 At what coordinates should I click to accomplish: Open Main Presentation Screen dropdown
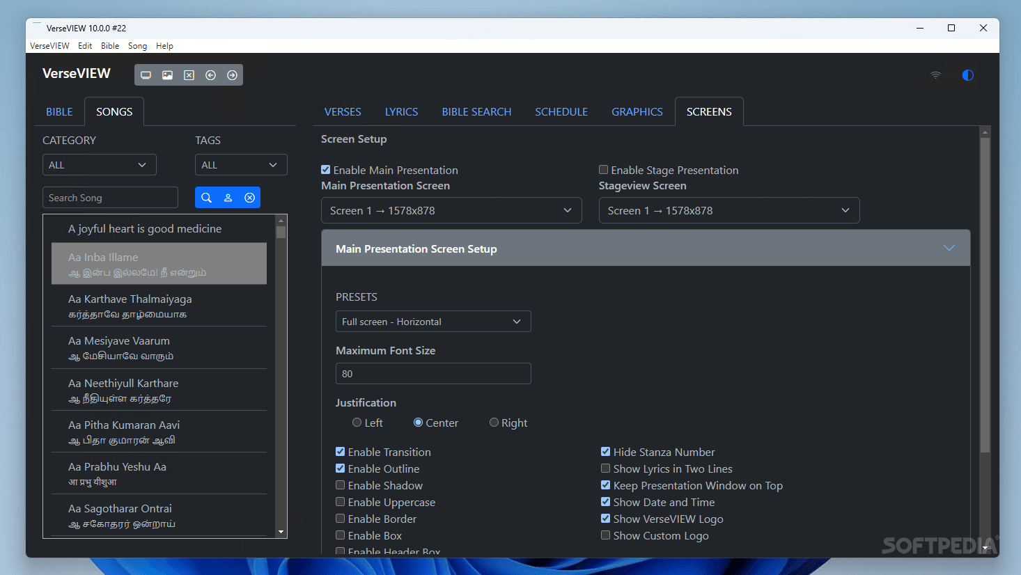(451, 211)
